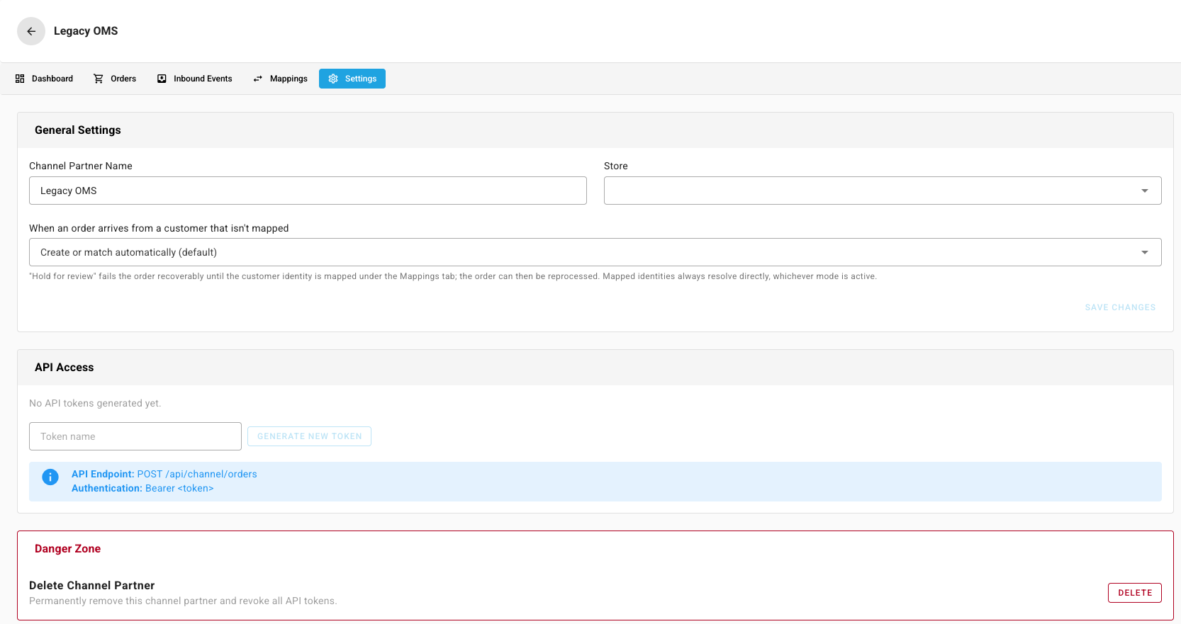Screen dimensions: 1181x624
Task: Click Generate New Token button
Action: click(309, 436)
